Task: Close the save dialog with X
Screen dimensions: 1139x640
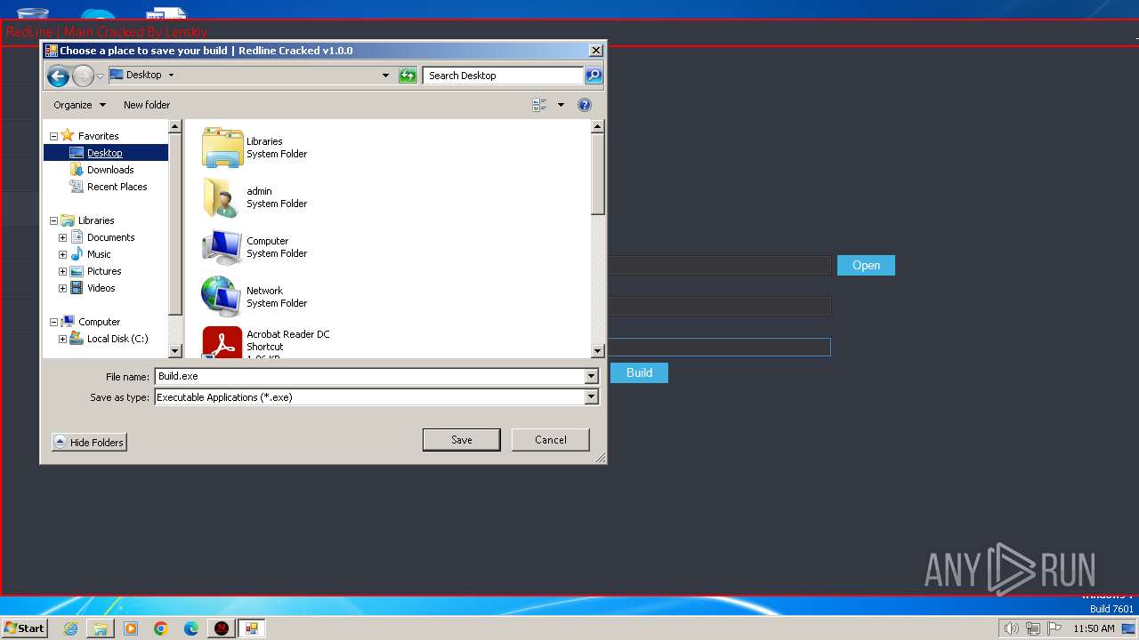Action: pyautogui.click(x=595, y=51)
